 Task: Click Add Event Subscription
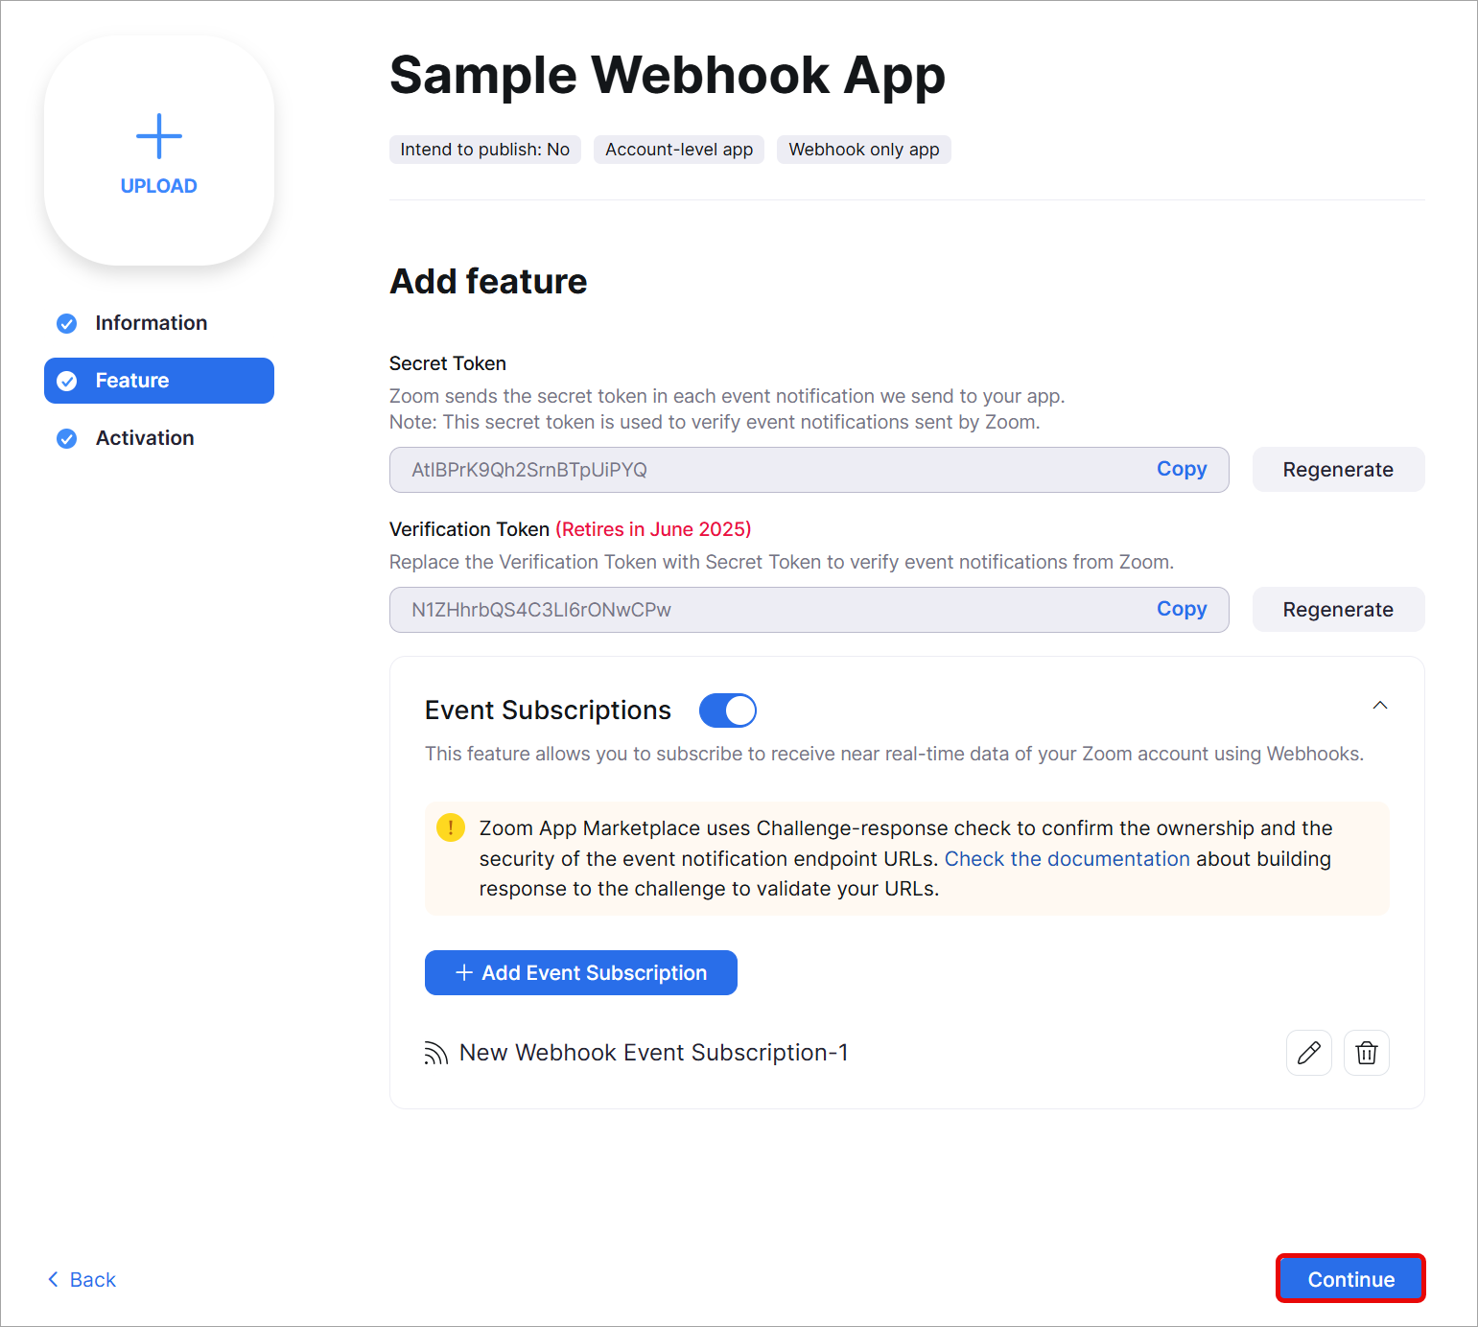pos(580,972)
